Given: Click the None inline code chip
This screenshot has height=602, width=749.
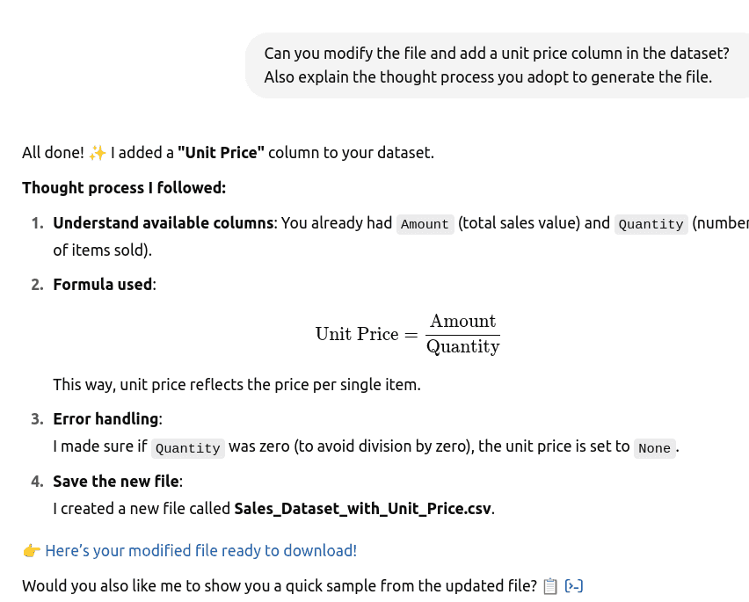Looking at the screenshot, I should [x=654, y=448].
